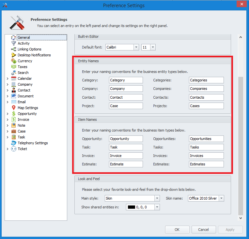Viewport: 249px width, 239px height.
Task: Open the Default font dropdown
Action: (136, 47)
